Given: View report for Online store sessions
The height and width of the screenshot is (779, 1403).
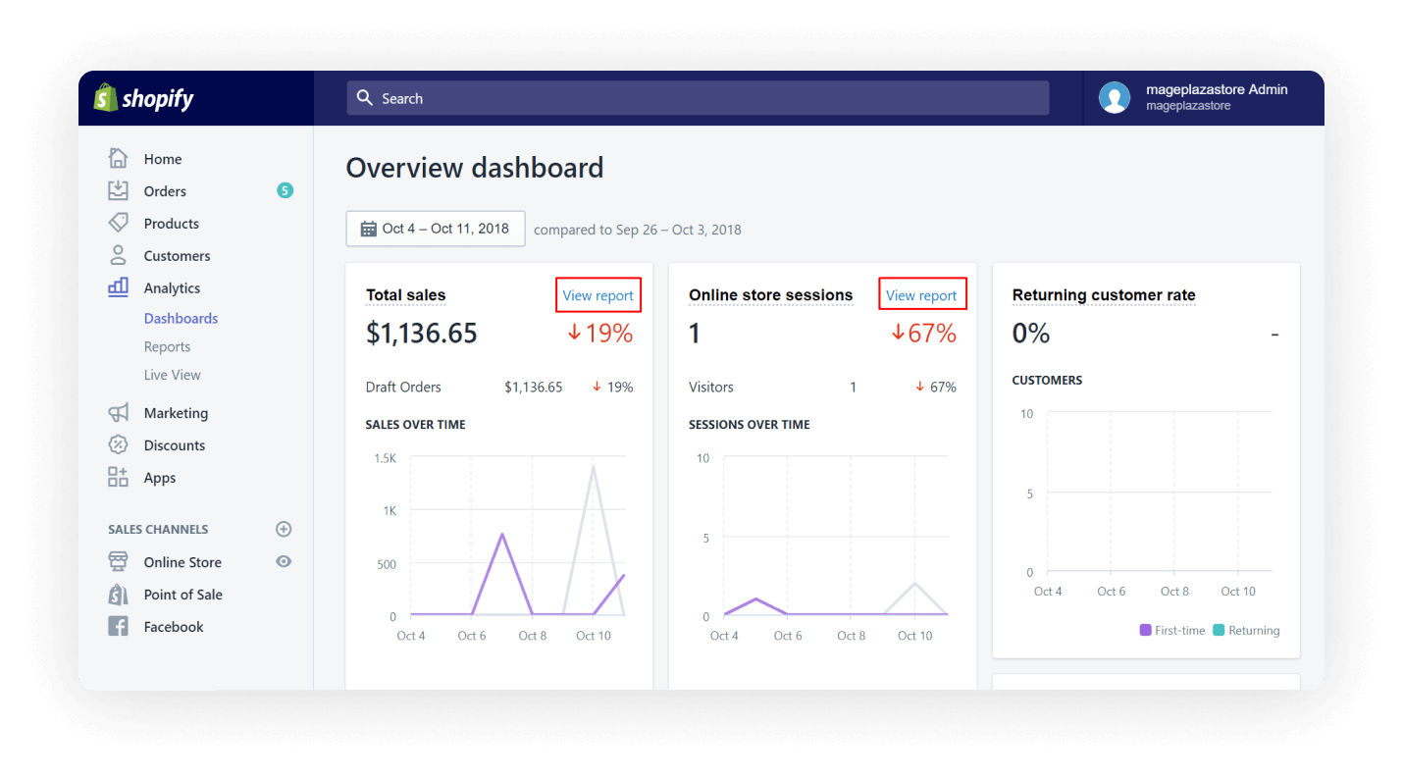Looking at the screenshot, I should 922,294.
